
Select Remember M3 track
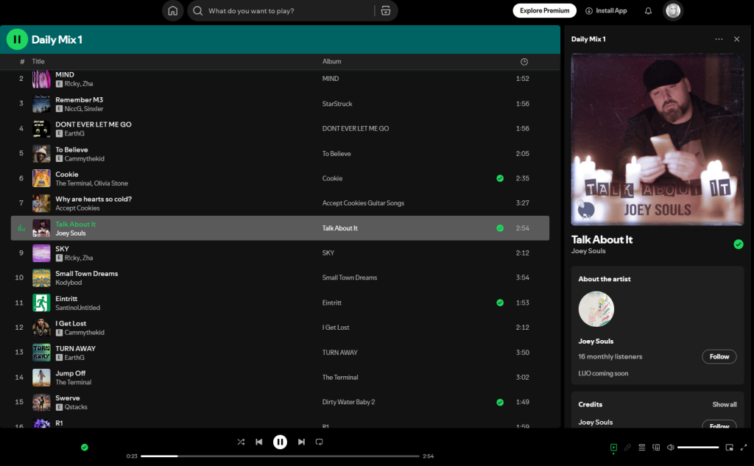point(79,99)
